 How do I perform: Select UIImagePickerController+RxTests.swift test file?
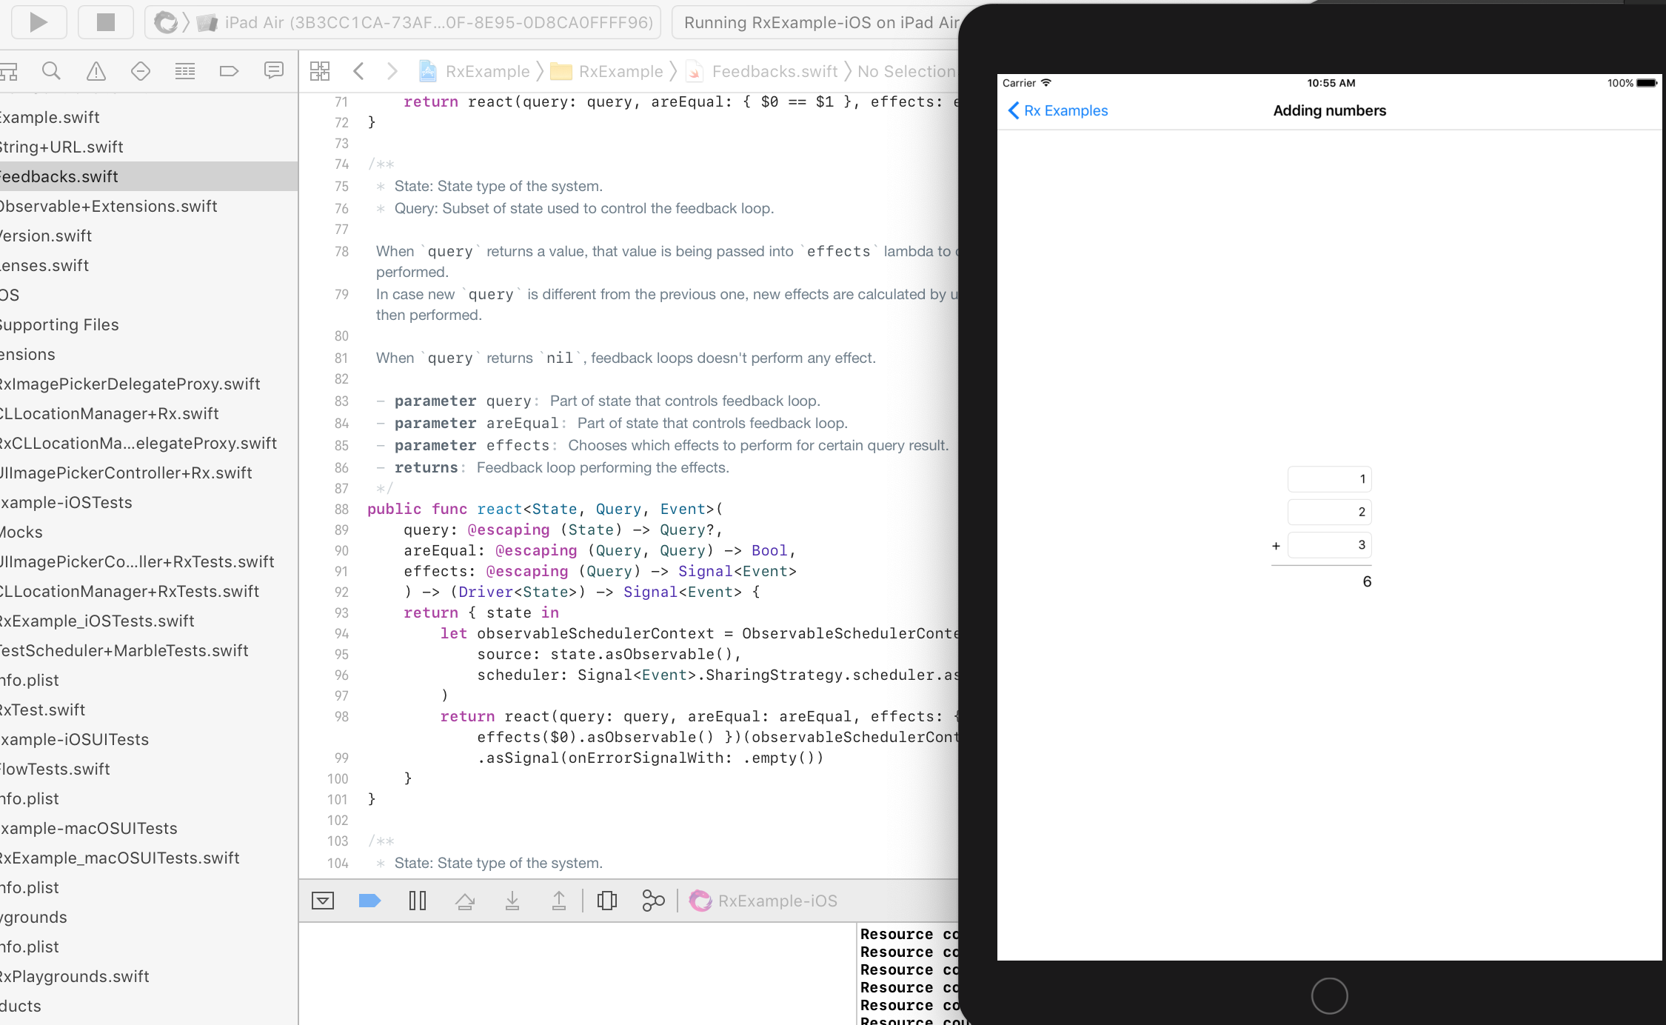pyautogui.click(x=137, y=561)
